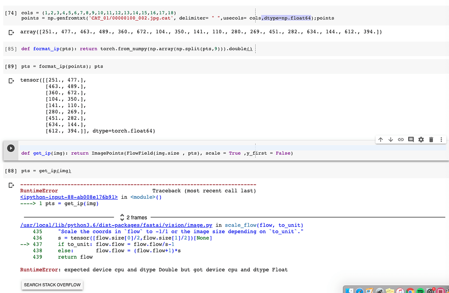449x293 pixels.
Task: Open the cell editor settings gear
Action: coord(421,140)
